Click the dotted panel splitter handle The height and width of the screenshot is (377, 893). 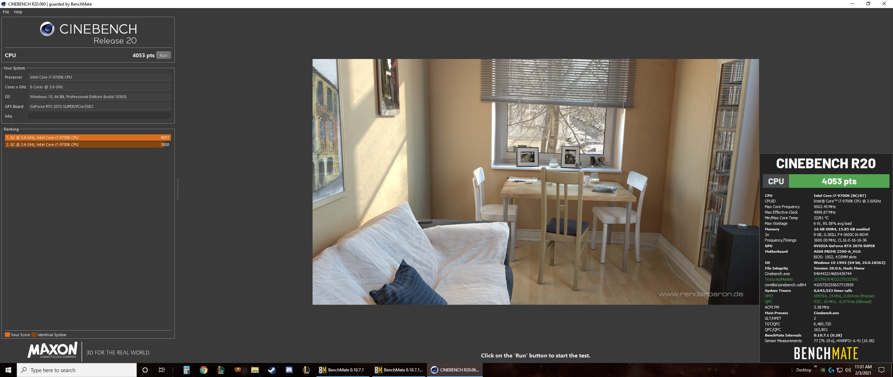[178, 189]
